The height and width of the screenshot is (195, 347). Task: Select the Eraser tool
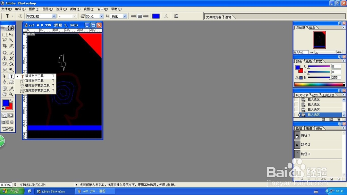(x=5, y=64)
